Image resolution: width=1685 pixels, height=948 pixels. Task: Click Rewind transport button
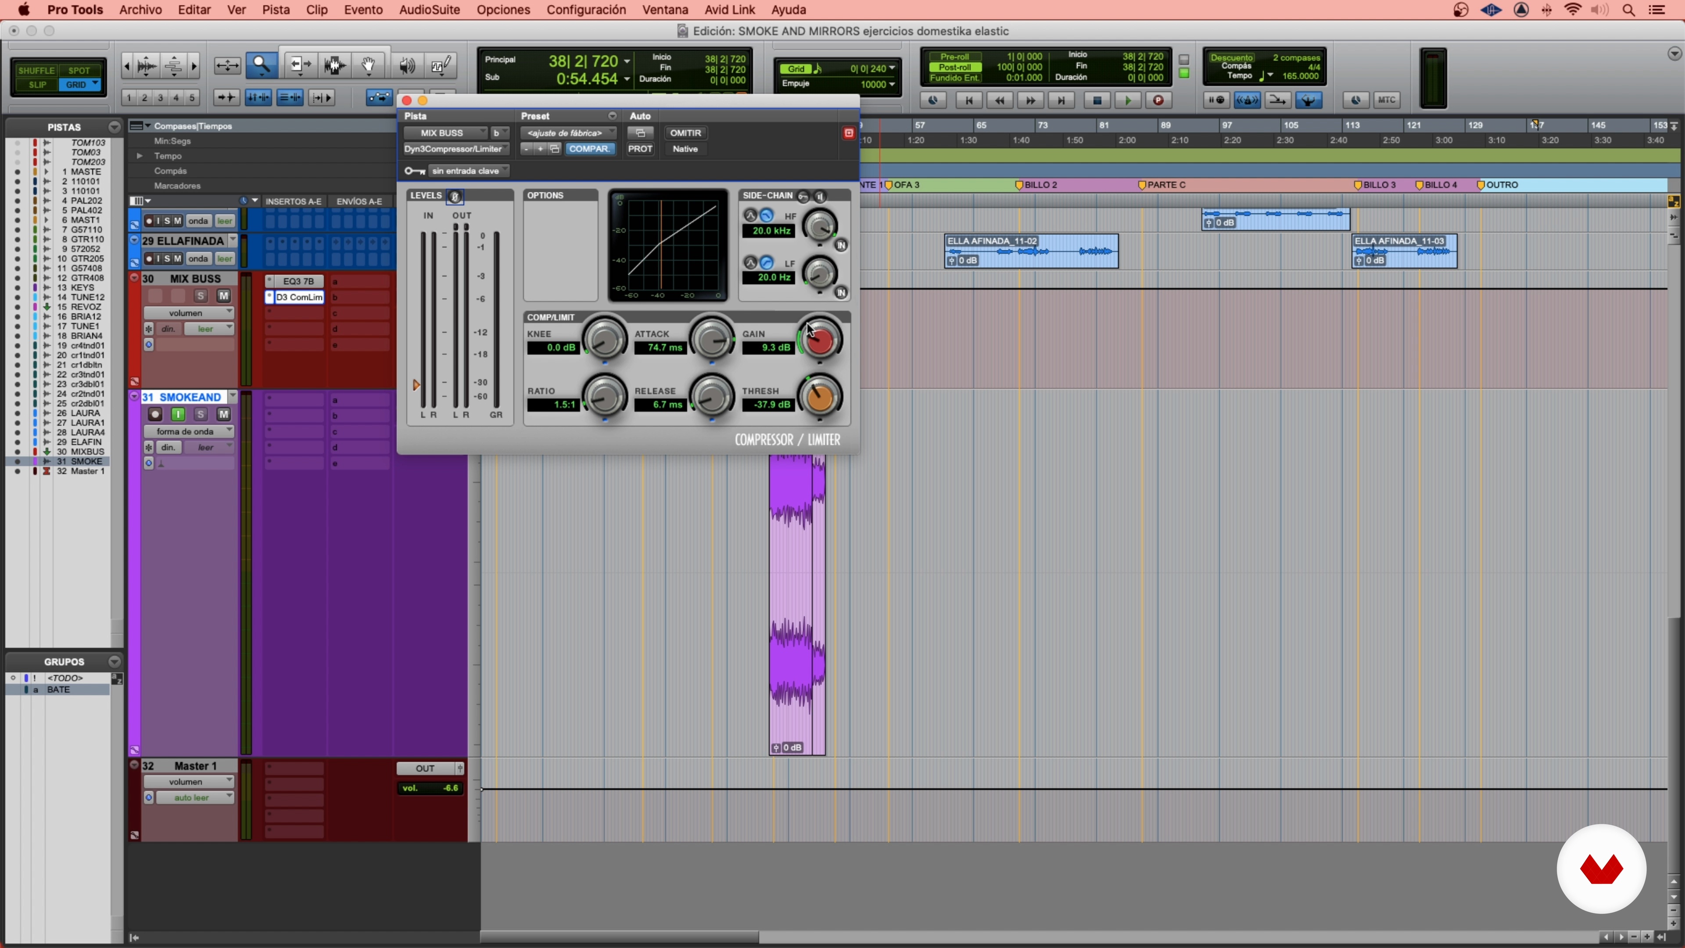[x=1000, y=100]
